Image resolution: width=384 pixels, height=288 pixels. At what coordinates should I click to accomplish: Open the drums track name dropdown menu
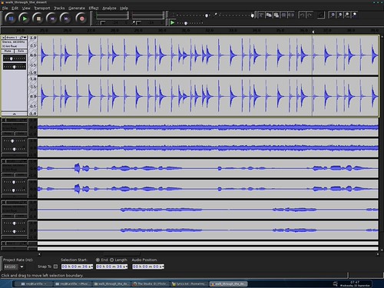[x=16, y=38]
